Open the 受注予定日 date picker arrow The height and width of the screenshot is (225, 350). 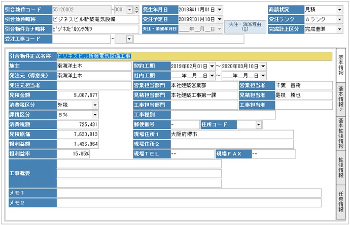click(219, 19)
